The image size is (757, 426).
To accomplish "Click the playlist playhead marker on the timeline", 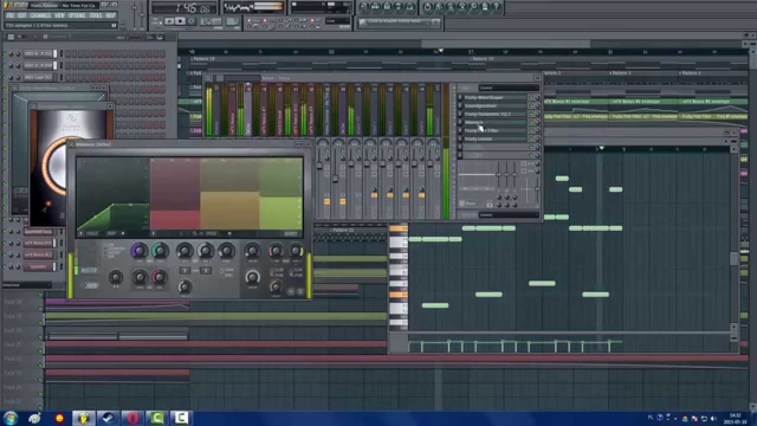I will [441, 51].
